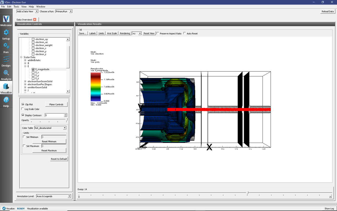Screen dimensions: 337x211
Task: Toggle the Preserve Aspect Ratio checkbox
Action: pos(158,33)
